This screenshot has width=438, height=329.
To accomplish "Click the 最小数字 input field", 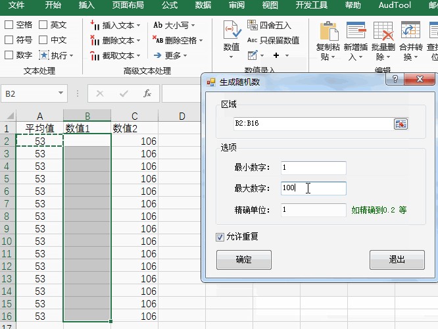I will pyautogui.click(x=314, y=168).
